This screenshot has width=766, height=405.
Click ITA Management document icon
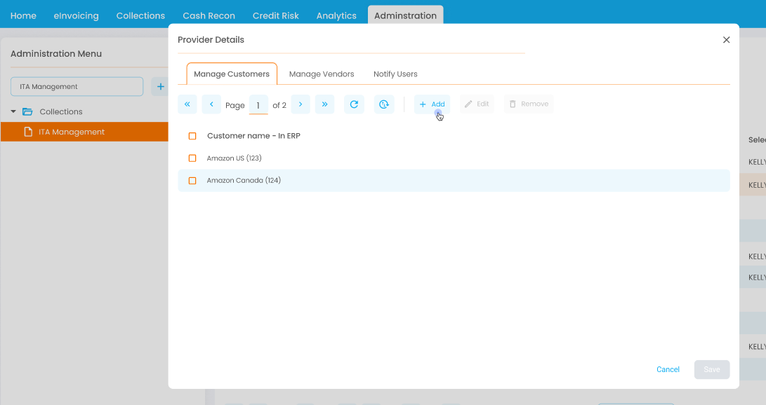click(x=28, y=132)
